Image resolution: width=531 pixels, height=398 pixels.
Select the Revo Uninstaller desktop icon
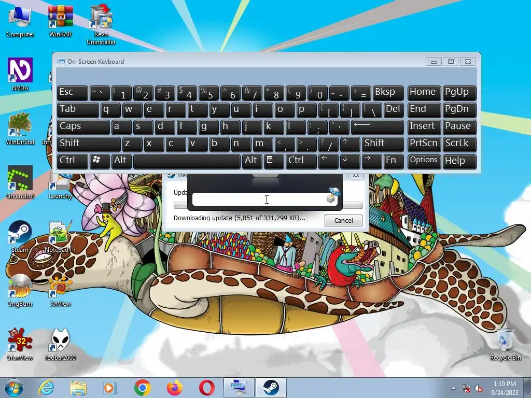[101, 24]
